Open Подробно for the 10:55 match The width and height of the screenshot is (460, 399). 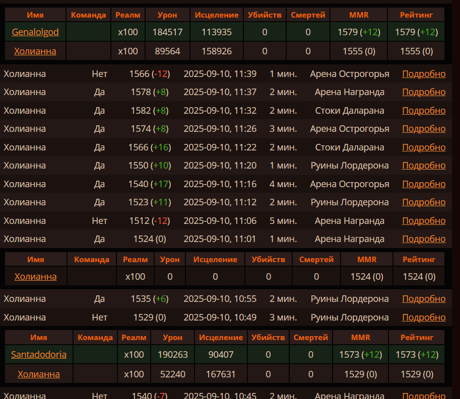pos(423,299)
